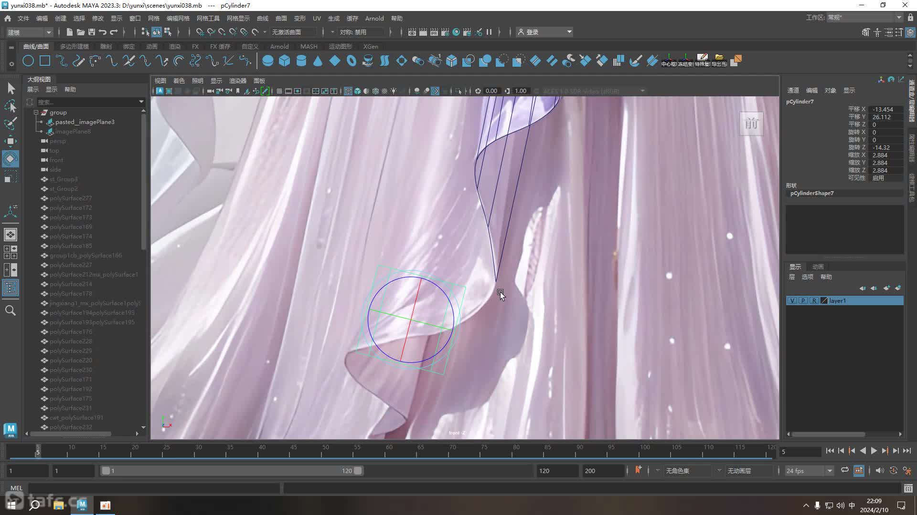
Task: Play animation forward
Action: tap(874, 451)
